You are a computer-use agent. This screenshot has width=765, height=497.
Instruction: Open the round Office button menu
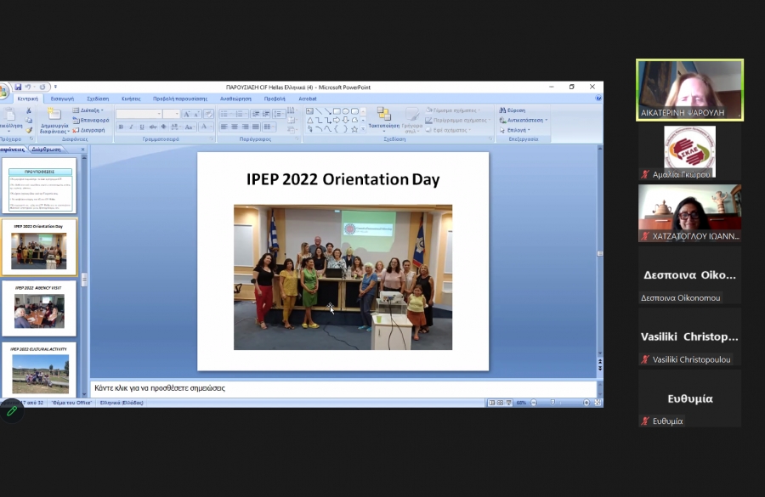coord(3,91)
